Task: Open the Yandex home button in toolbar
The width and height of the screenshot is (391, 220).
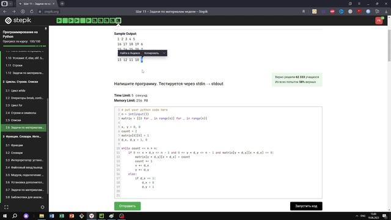Action: [x=23, y=12]
